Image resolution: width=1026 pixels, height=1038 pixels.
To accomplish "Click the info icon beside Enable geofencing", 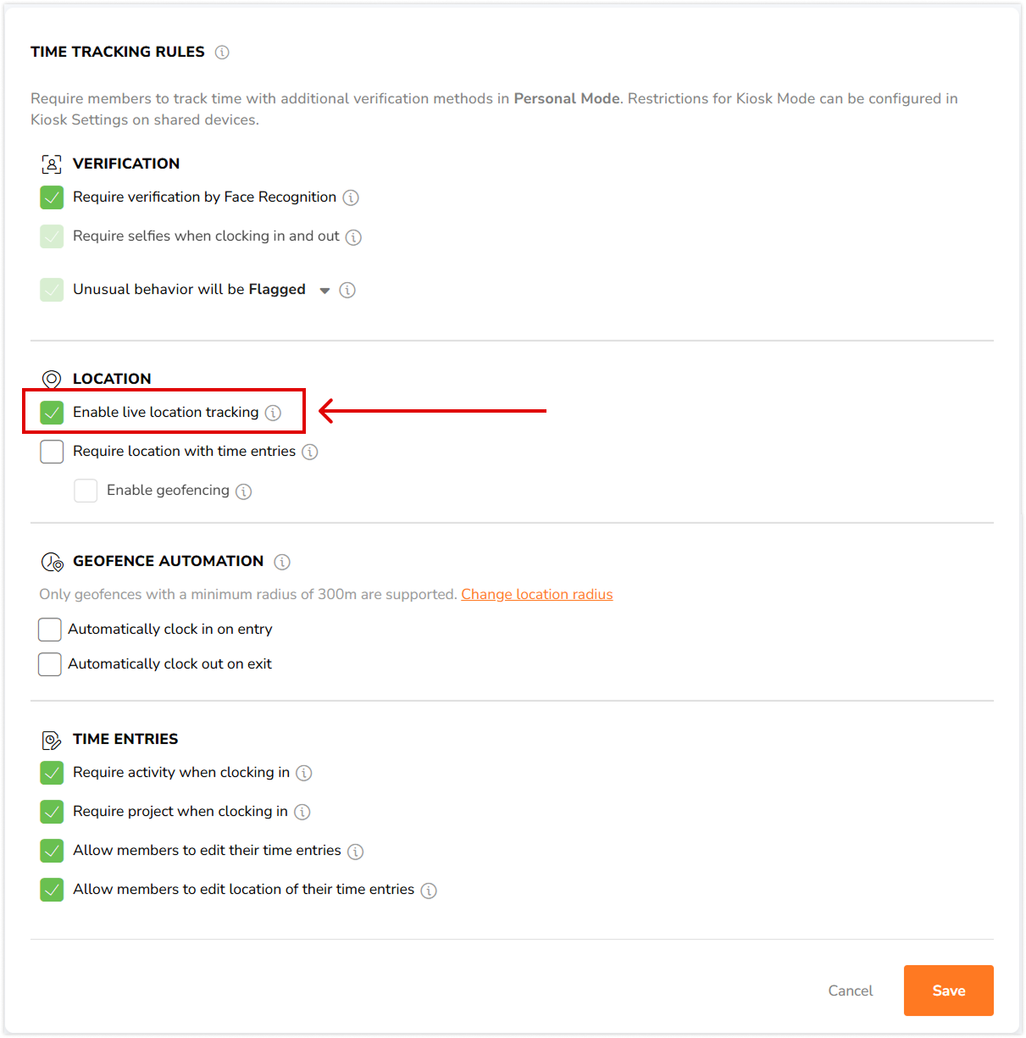I will click(x=243, y=491).
